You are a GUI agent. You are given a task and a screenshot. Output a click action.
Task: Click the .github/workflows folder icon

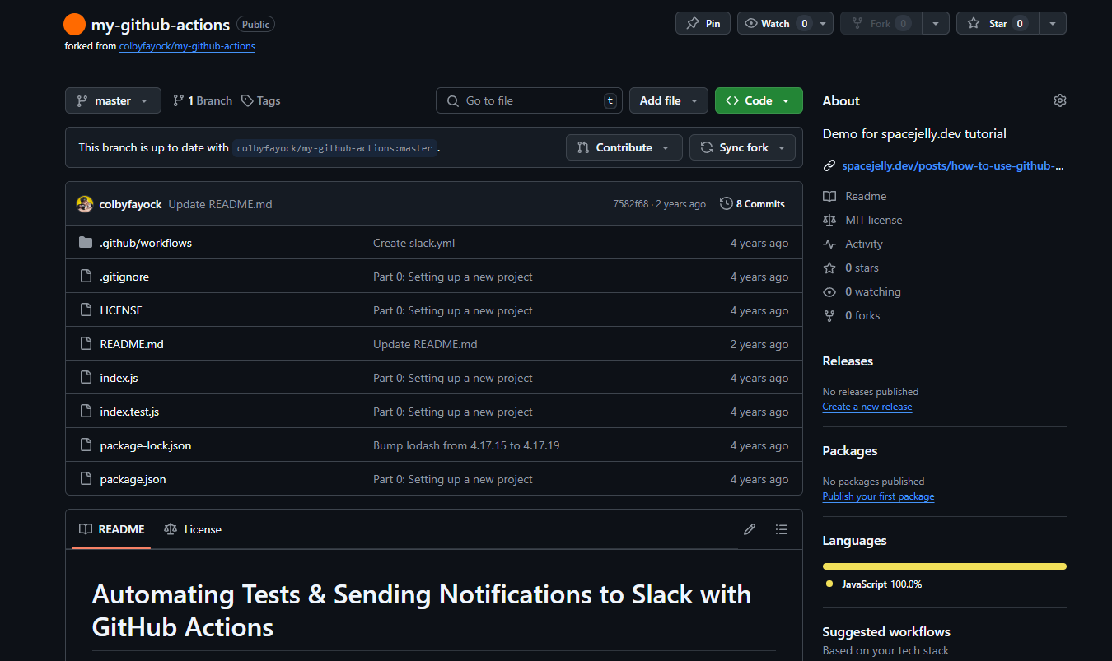(86, 243)
